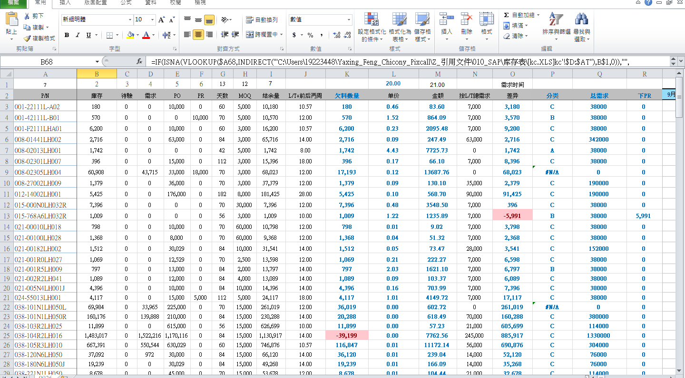Toggle Wrap Text (自動換列)
685x378 pixels.
point(262,20)
